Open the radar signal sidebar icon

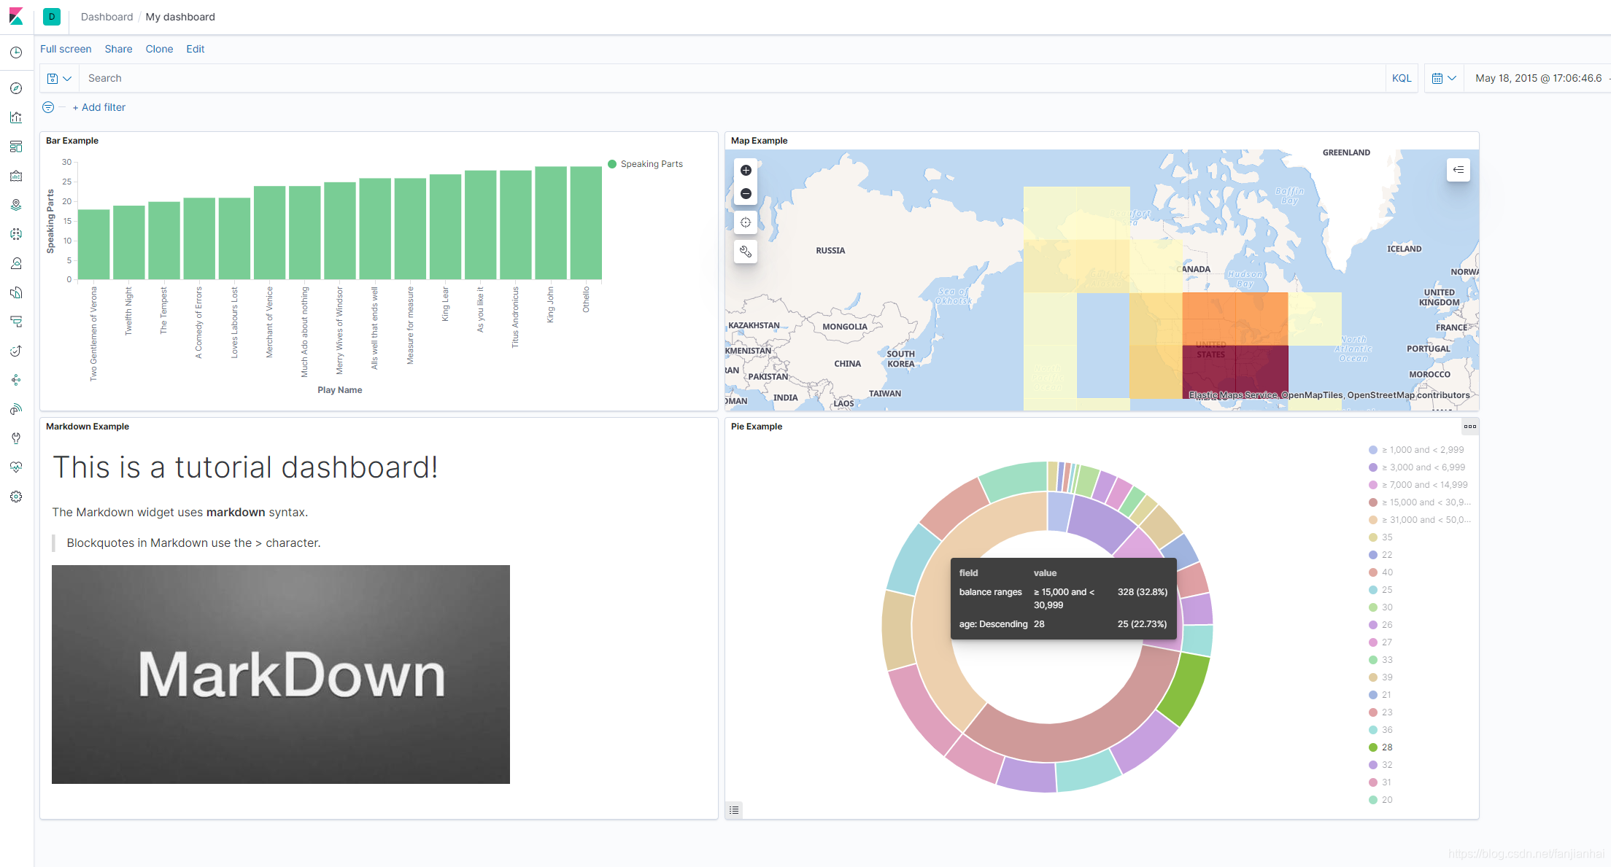[x=16, y=409]
